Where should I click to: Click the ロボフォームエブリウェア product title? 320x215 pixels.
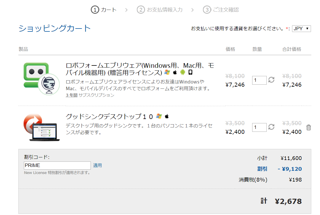pyautogui.click(x=140, y=69)
